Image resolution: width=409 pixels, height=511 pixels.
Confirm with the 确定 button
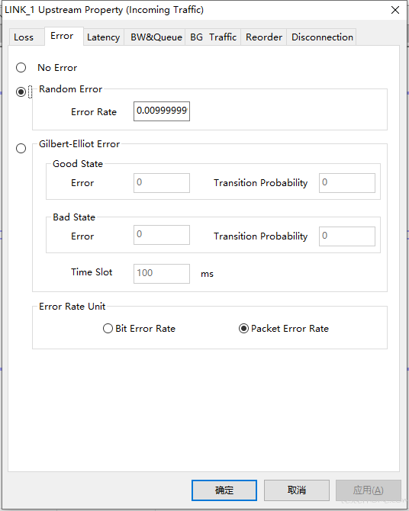(224, 490)
